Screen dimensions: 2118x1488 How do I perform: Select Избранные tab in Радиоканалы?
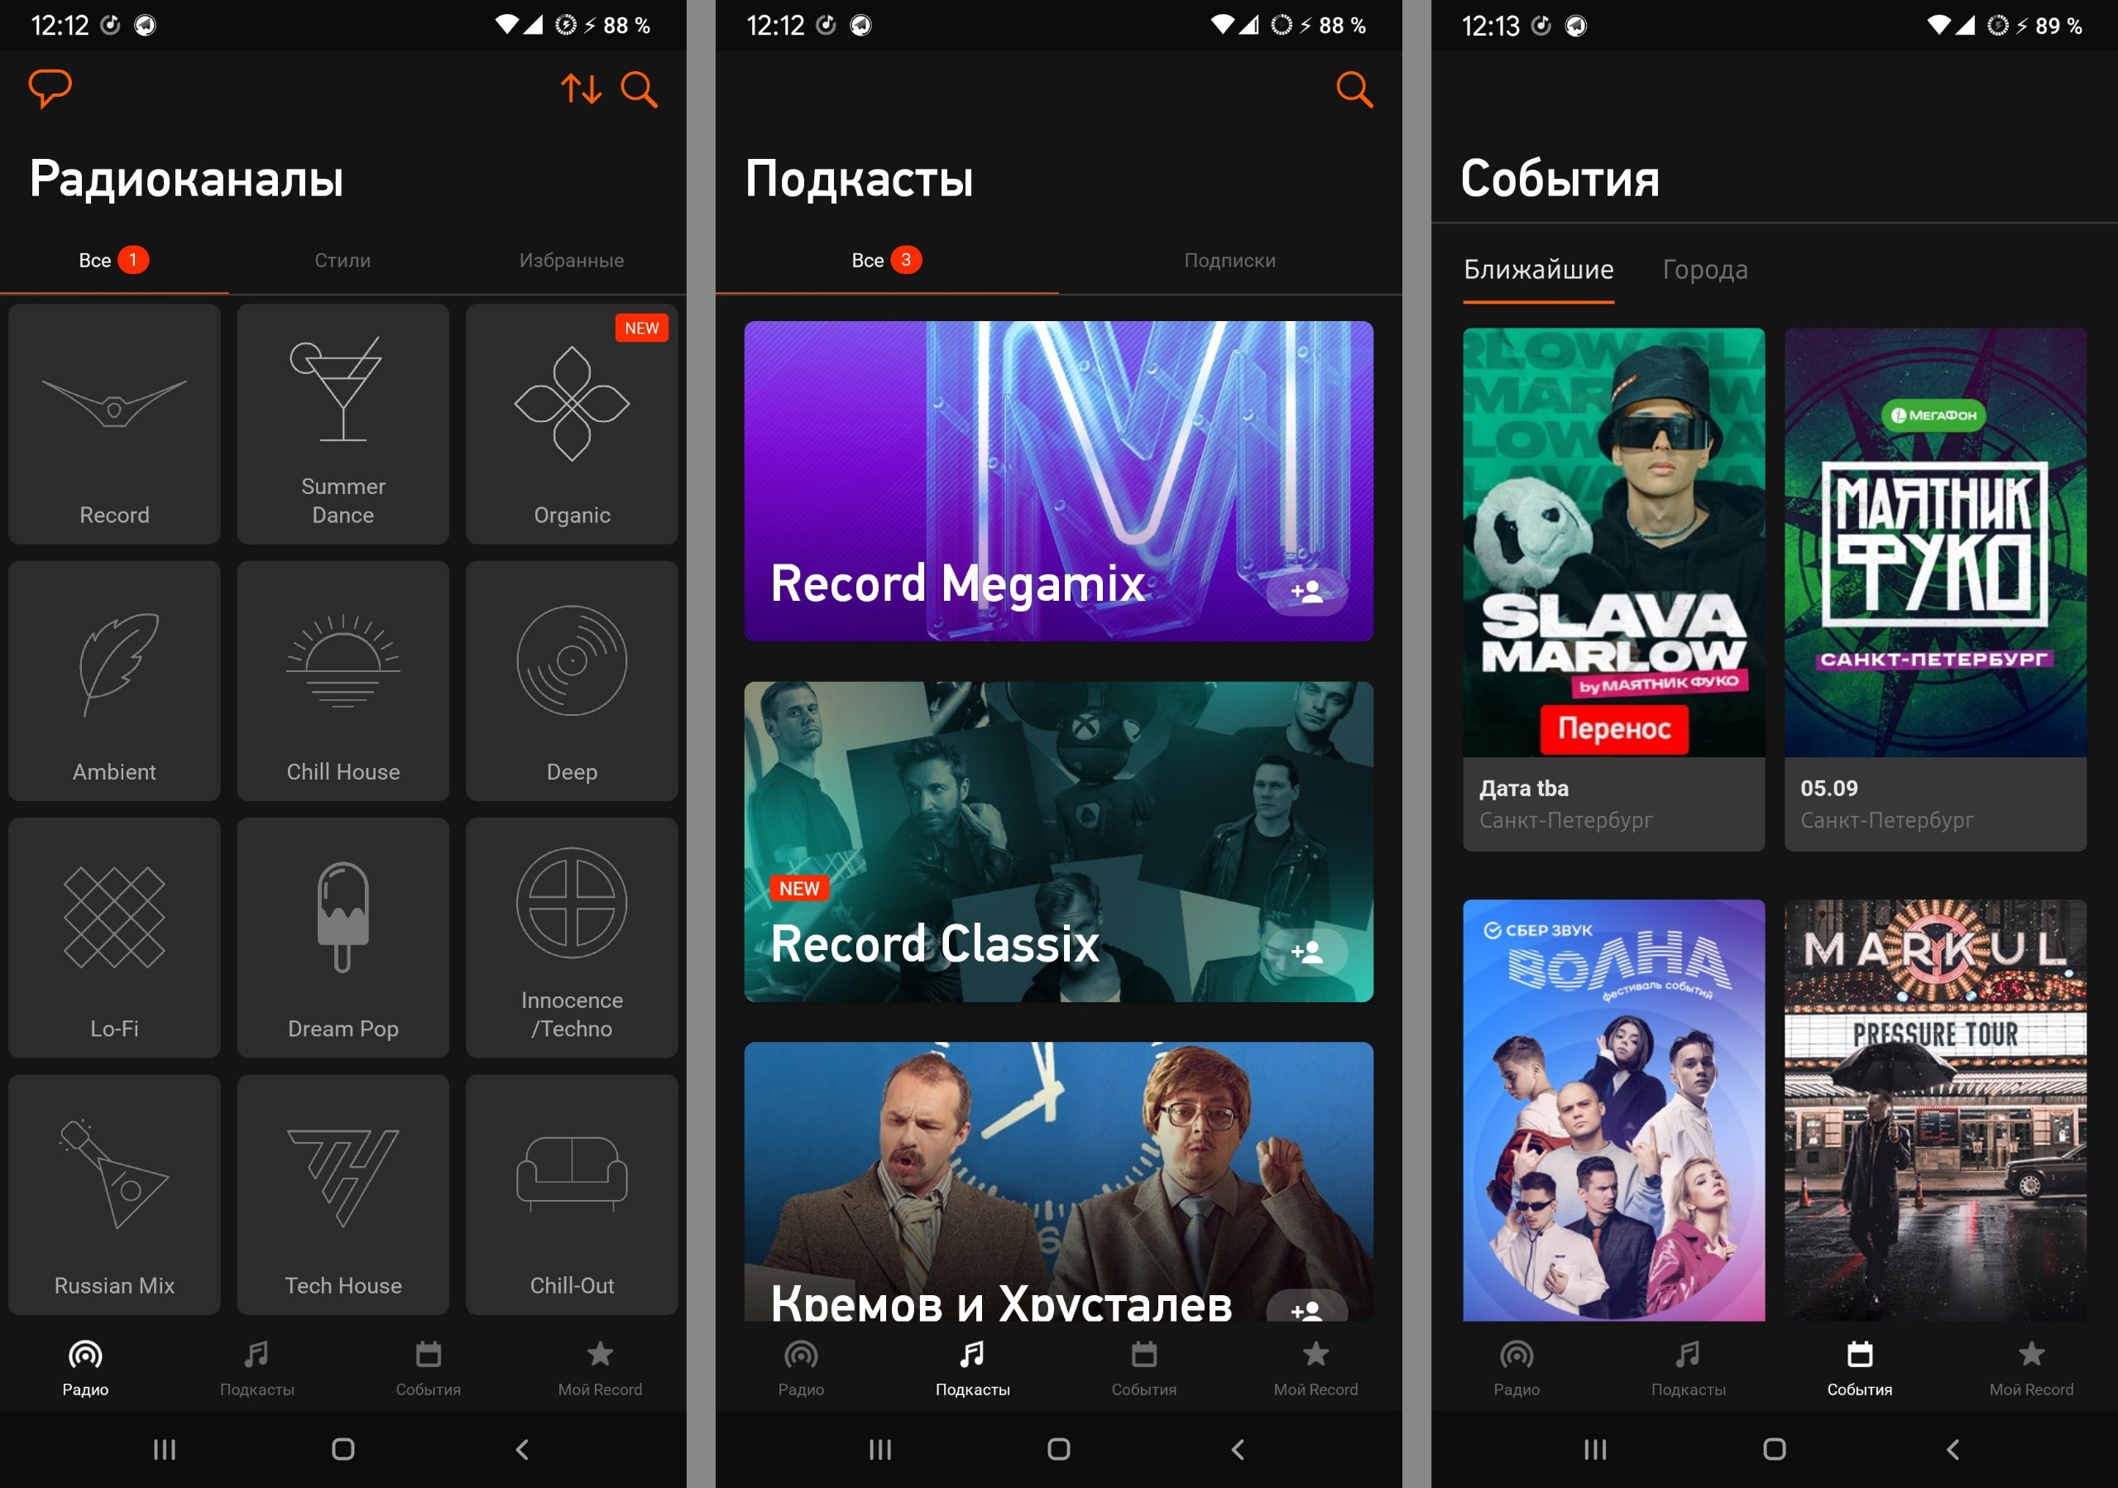coord(573,259)
